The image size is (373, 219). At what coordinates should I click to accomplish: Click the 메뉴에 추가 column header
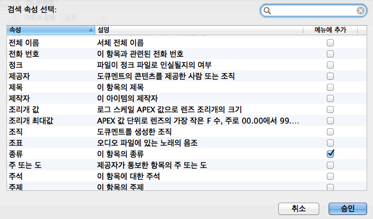pyautogui.click(x=330, y=30)
